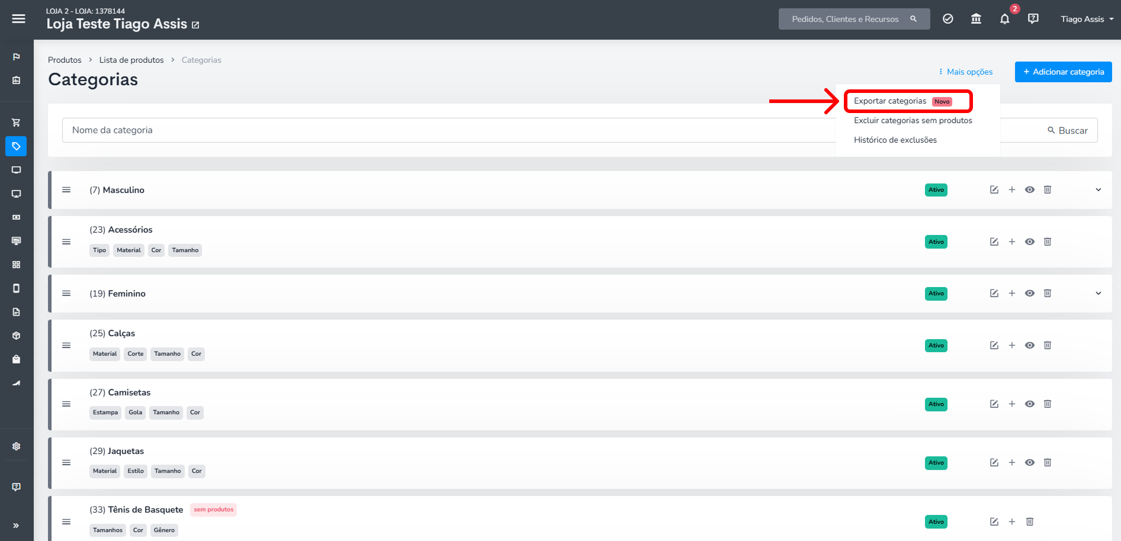Open the shopping cart sidebar icon

[x=17, y=123]
